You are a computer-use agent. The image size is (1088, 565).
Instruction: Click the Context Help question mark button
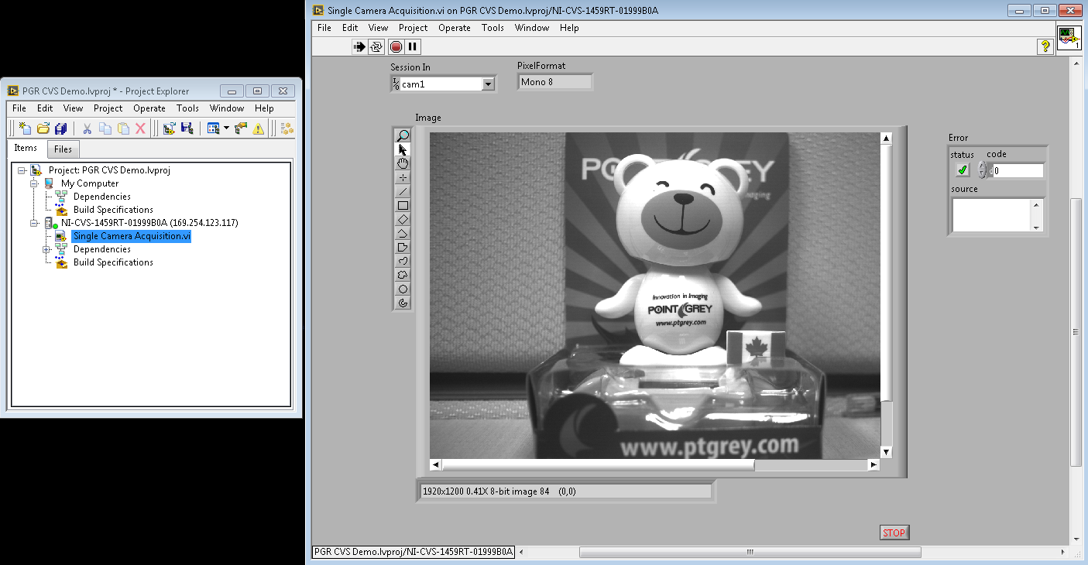[x=1045, y=47]
